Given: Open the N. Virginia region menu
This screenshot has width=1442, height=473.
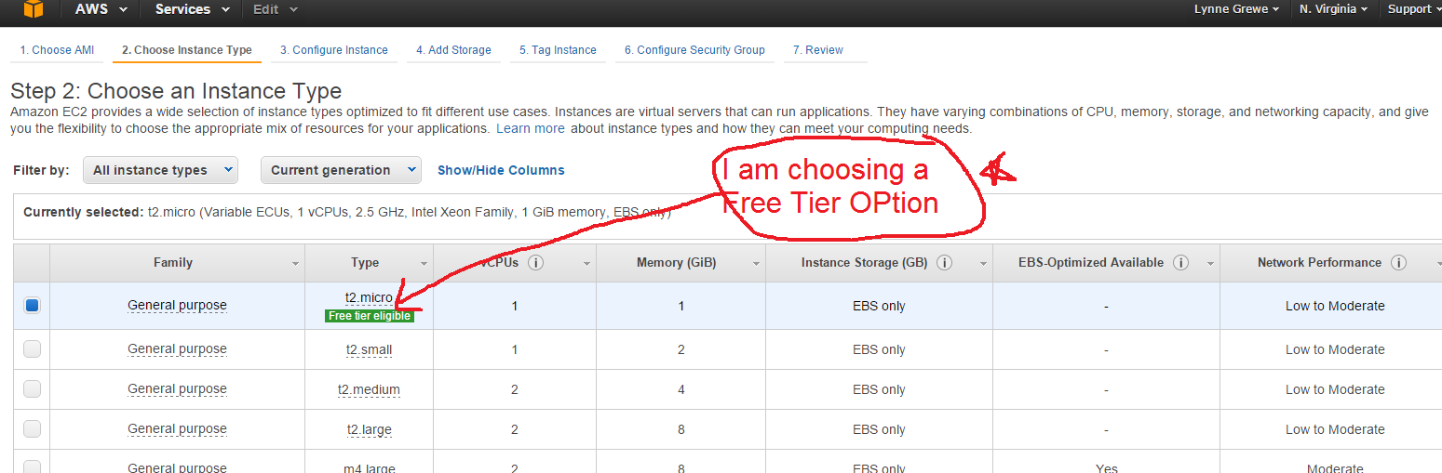Looking at the screenshot, I should tap(1333, 9).
